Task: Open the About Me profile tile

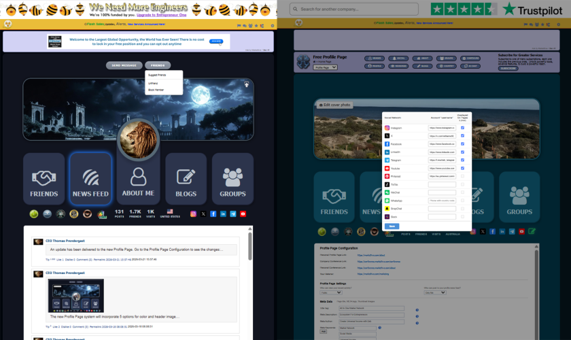Action: (x=139, y=181)
